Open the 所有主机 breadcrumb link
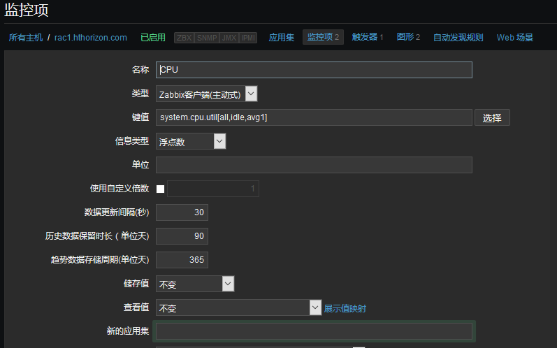The image size is (557, 348). (26, 38)
